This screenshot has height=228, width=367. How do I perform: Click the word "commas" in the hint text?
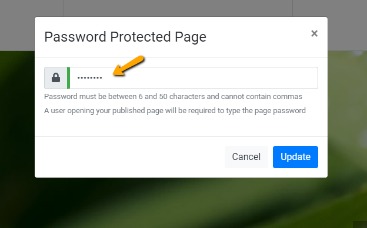pos(288,97)
